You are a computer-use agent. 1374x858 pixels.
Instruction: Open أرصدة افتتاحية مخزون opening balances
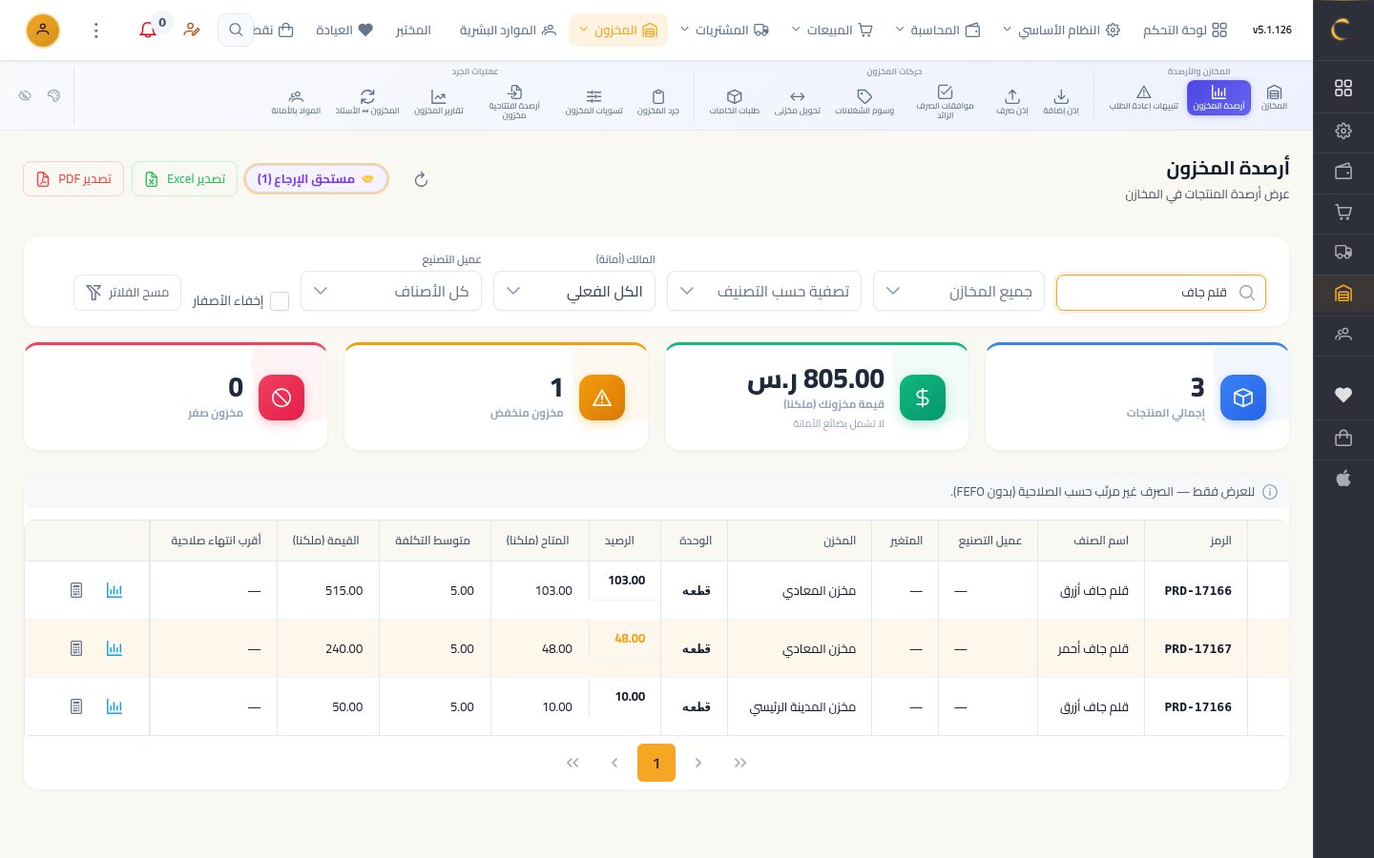(x=514, y=102)
